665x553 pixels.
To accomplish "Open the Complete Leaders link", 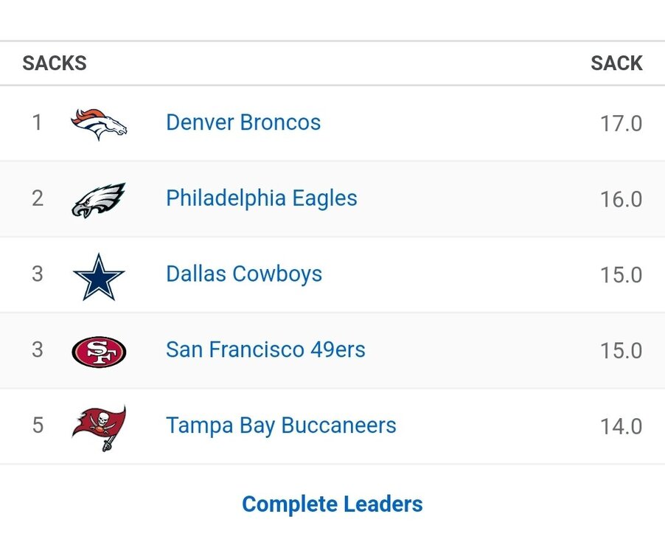I will [x=332, y=504].
